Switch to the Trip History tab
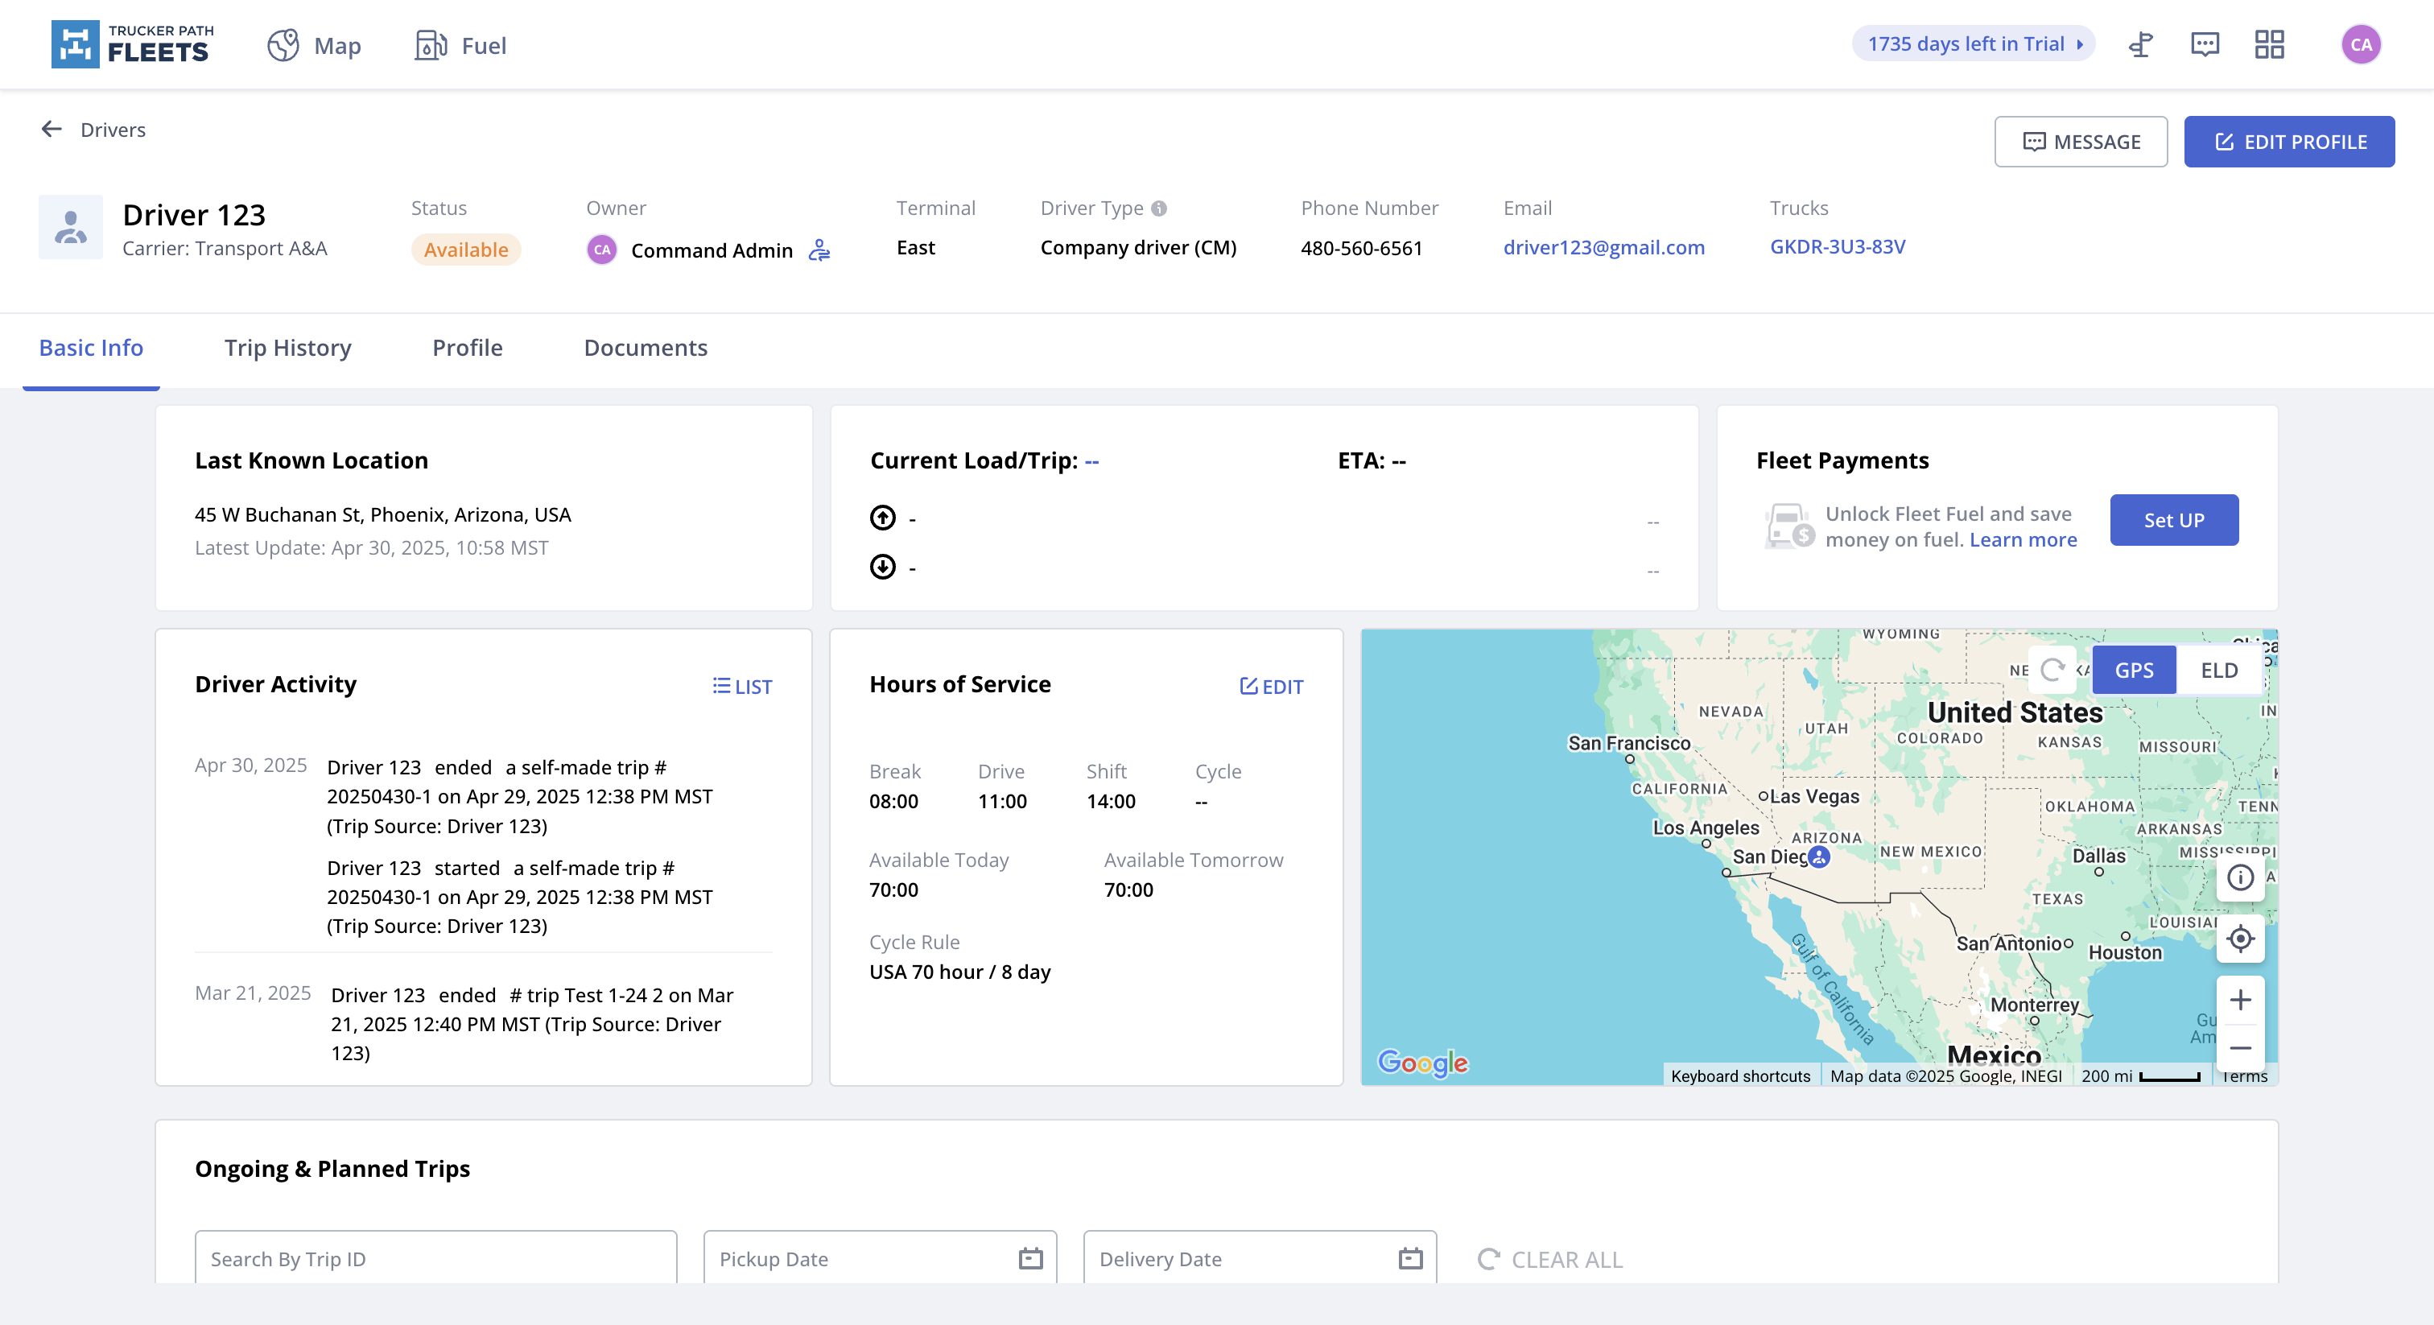The width and height of the screenshot is (2434, 1325). pyautogui.click(x=287, y=348)
